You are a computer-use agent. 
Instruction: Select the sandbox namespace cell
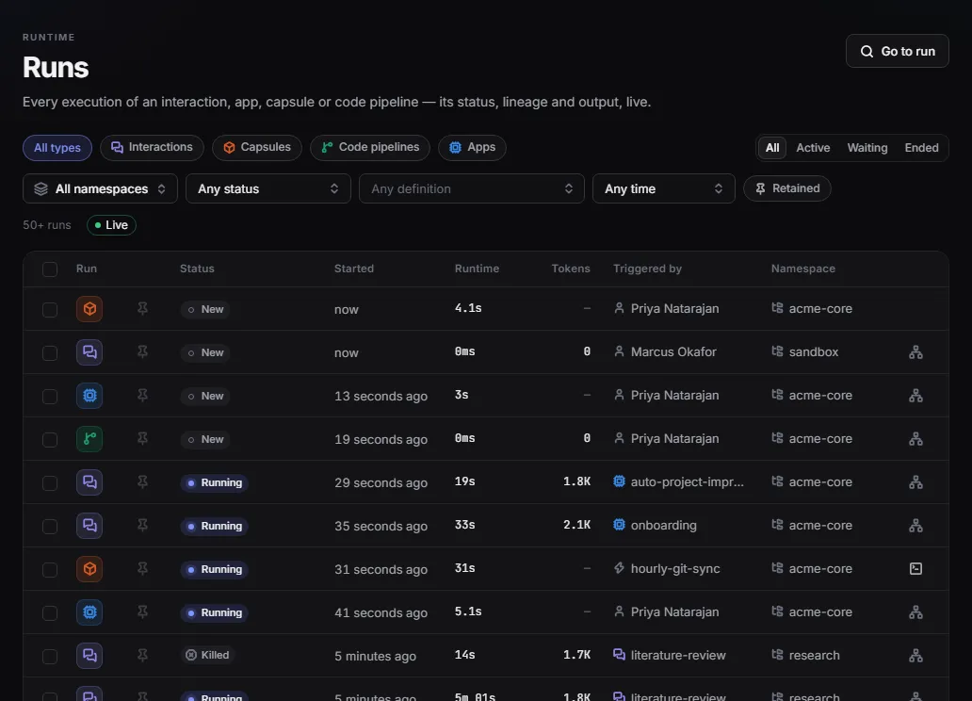coord(804,351)
